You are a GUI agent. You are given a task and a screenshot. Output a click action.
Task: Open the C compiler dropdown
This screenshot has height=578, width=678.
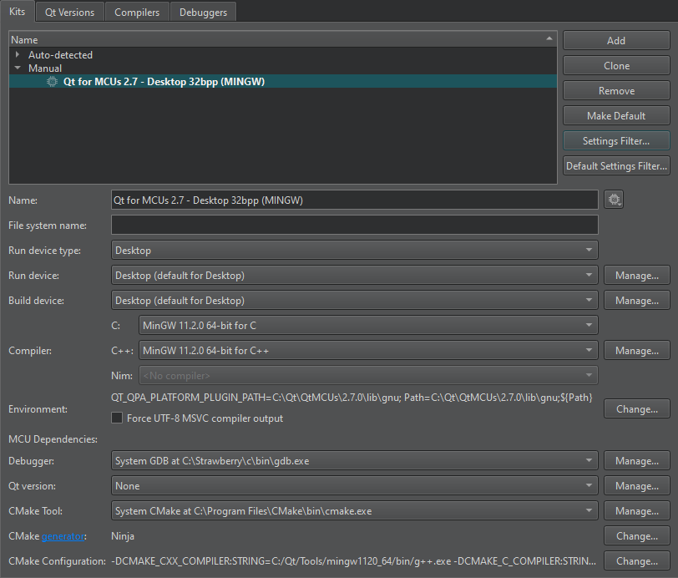pyautogui.click(x=368, y=326)
